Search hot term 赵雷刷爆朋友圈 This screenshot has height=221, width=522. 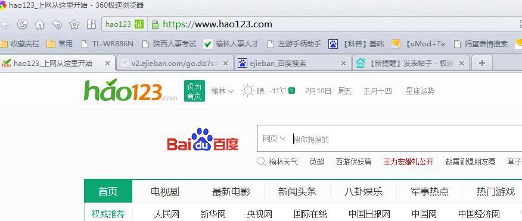[470, 162]
